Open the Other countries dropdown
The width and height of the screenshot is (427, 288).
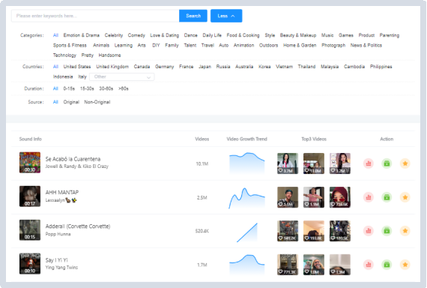pyautogui.click(x=121, y=77)
